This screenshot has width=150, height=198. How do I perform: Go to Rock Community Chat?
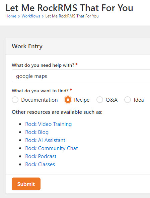[x=52, y=148]
